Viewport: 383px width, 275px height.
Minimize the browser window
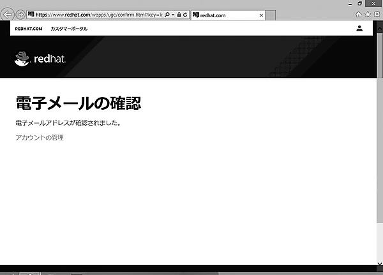point(350,4)
